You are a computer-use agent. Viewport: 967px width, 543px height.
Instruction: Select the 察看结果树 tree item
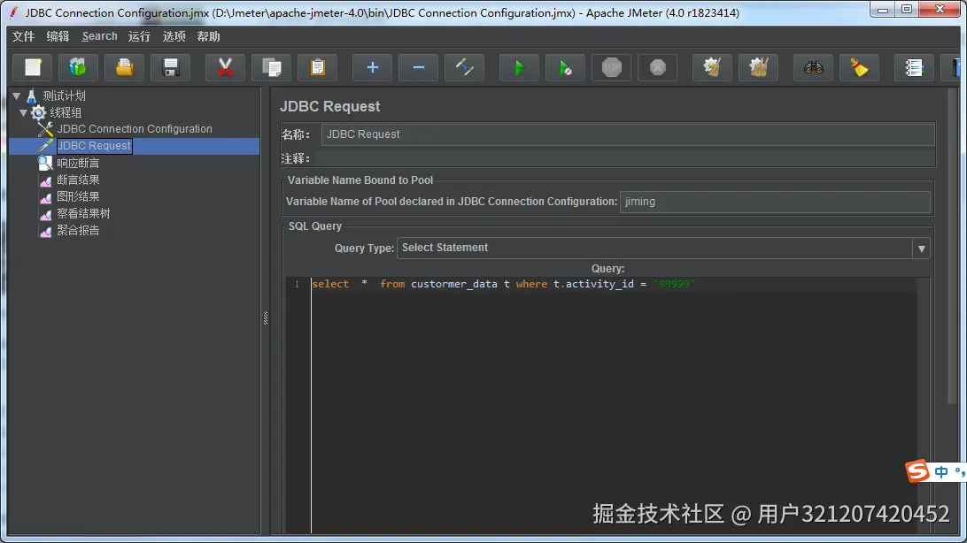[83, 214]
